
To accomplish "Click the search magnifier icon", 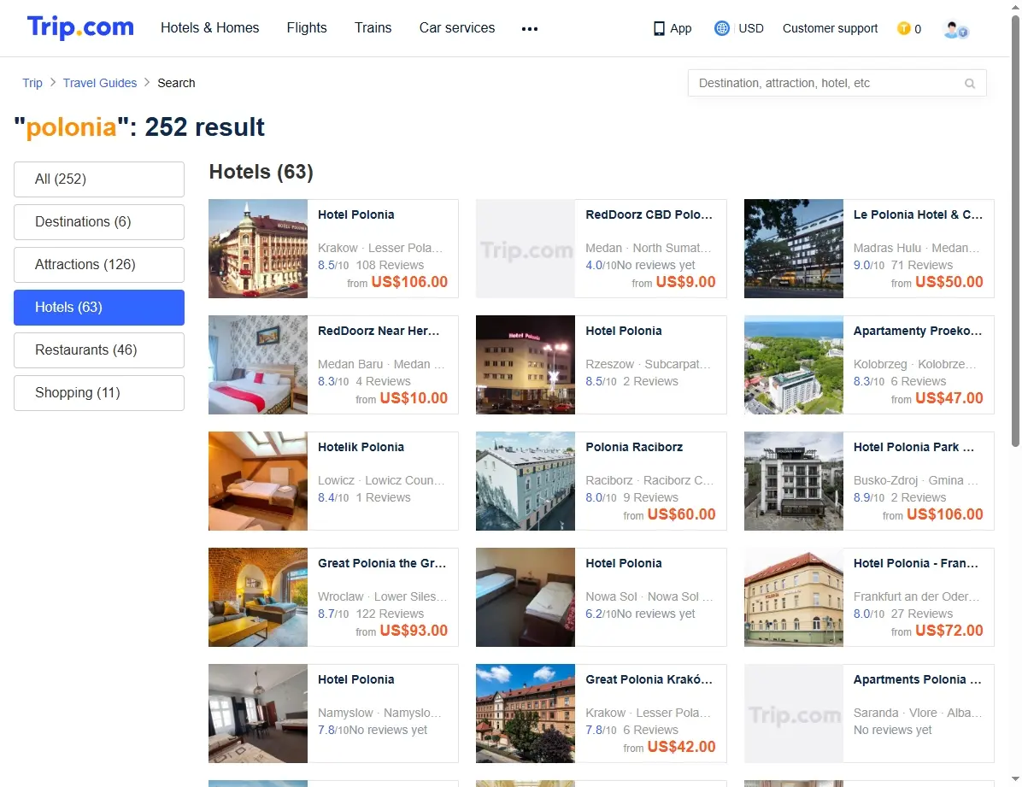I will pos(970,84).
